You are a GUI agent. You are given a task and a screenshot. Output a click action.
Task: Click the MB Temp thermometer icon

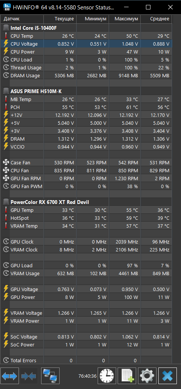point(6,99)
